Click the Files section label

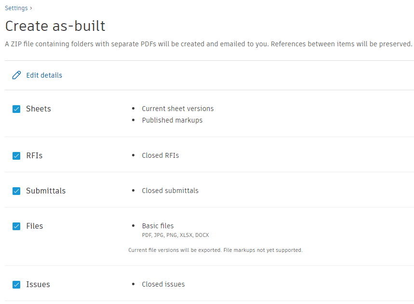coord(35,226)
